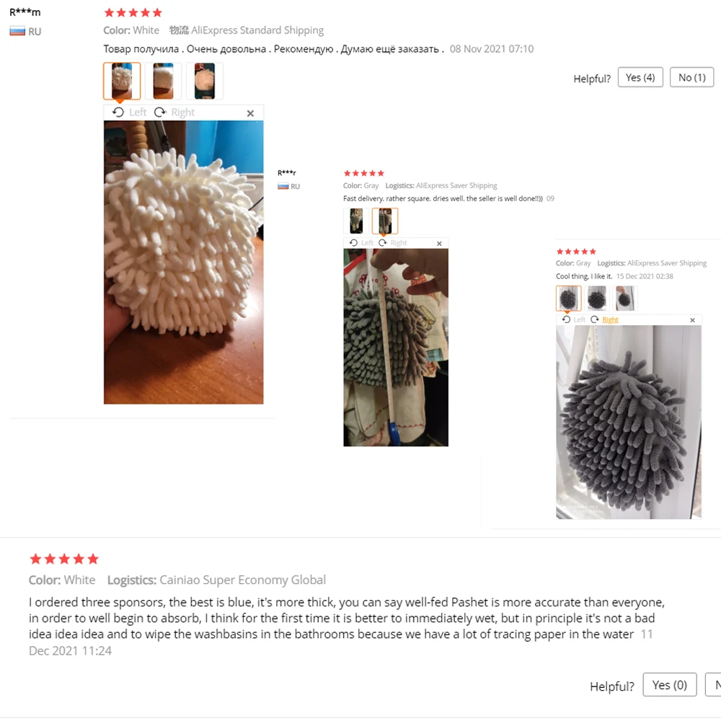Rotate measuring tape photo left
The image size is (721, 721).
pyautogui.click(x=361, y=243)
